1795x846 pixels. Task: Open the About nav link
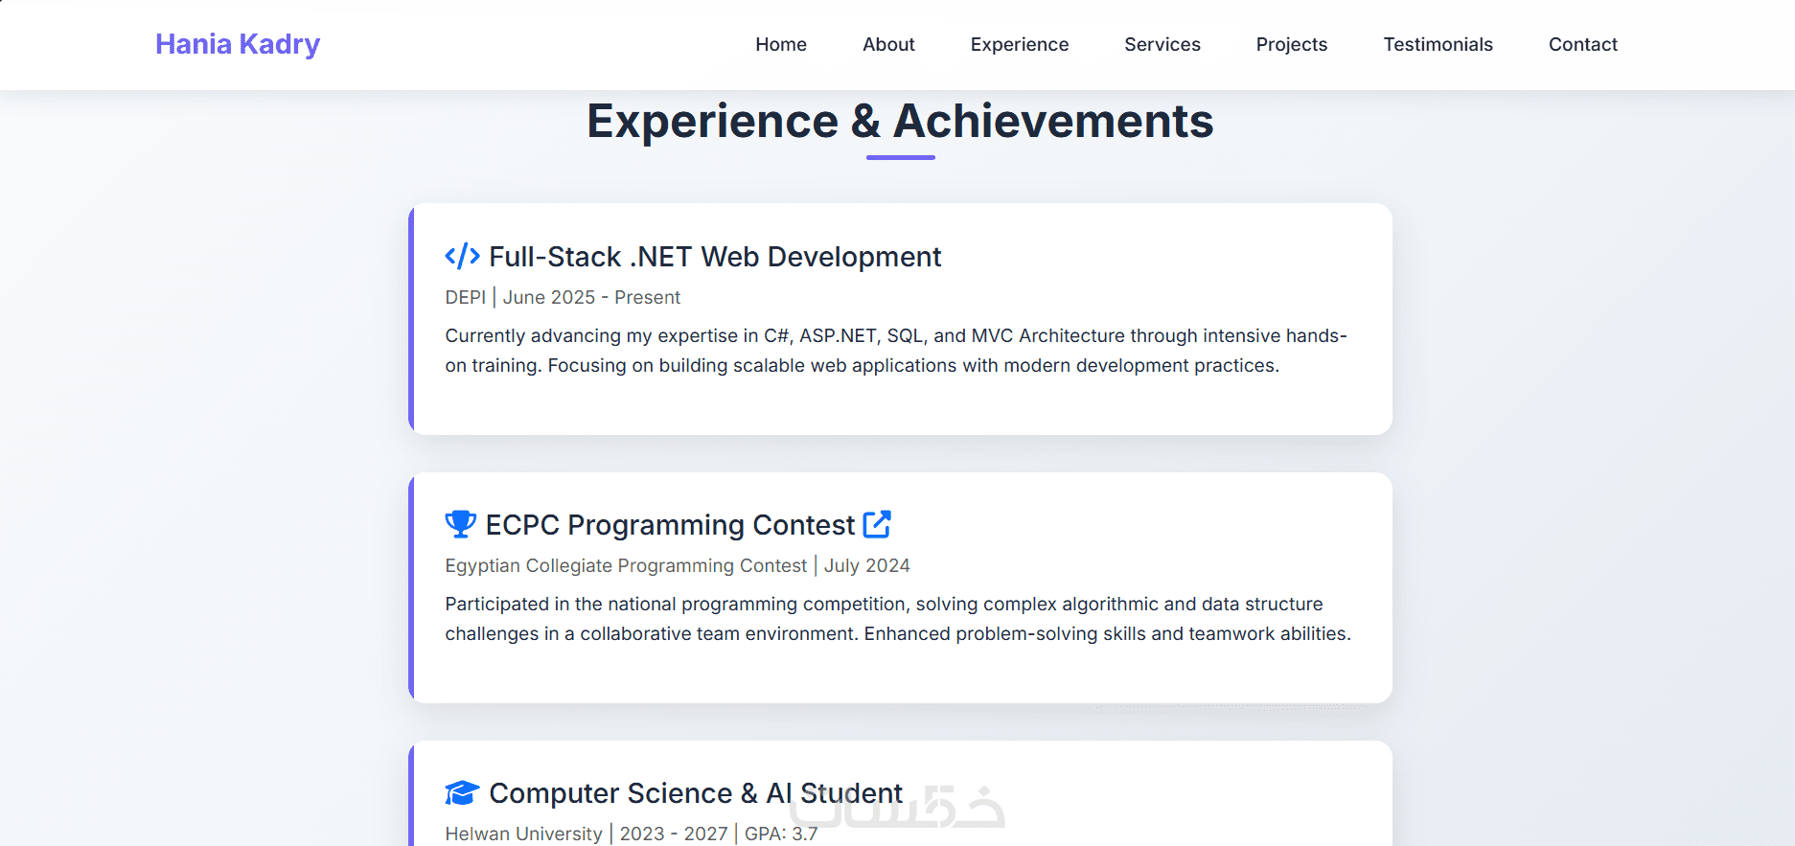tap(888, 44)
